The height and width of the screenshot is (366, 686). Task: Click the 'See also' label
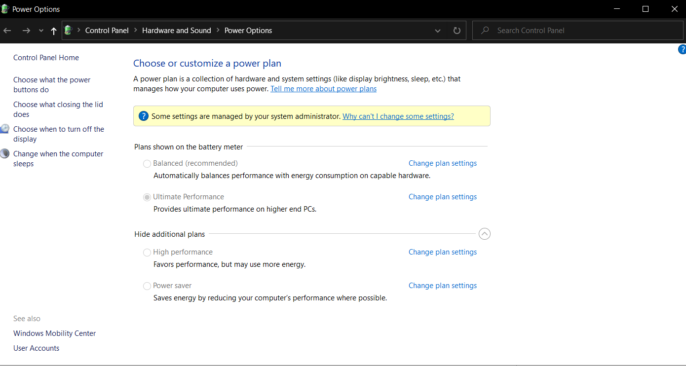pos(27,319)
